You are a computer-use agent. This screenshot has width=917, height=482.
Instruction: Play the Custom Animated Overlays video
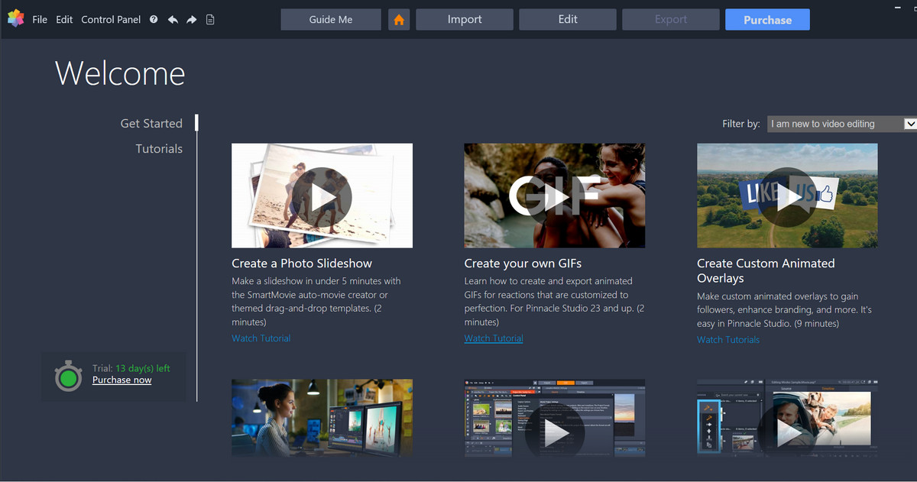point(787,196)
